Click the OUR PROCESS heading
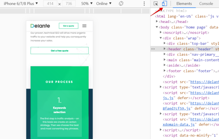This screenshot has width=219, height=139. click(59, 82)
